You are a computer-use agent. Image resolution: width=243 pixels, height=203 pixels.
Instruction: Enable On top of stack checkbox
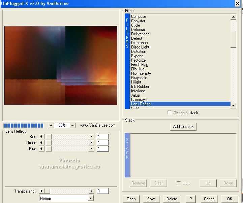pyautogui.click(x=170, y=112)
